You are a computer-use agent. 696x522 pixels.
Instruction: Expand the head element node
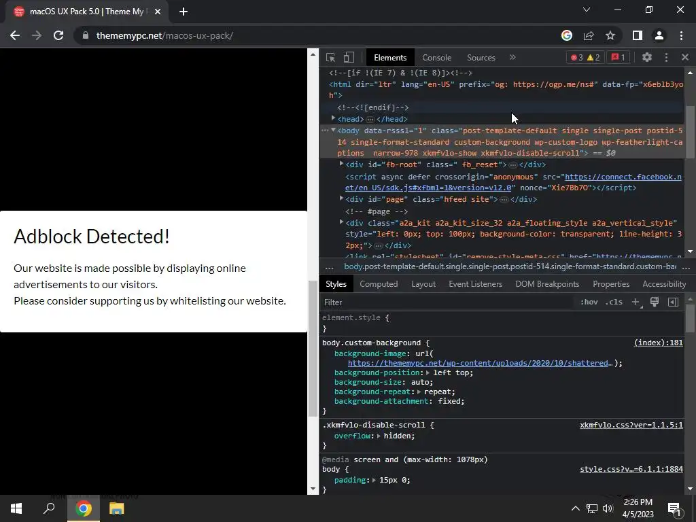(x=333, y=118)
